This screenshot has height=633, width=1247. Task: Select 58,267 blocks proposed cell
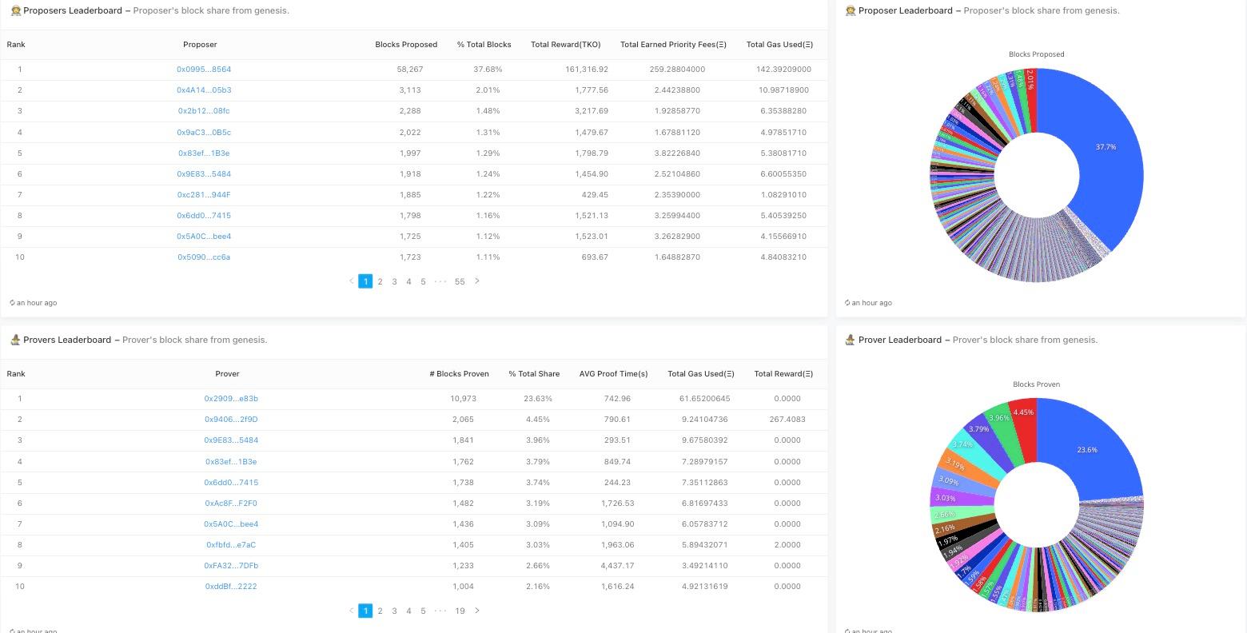click(410, 70)
